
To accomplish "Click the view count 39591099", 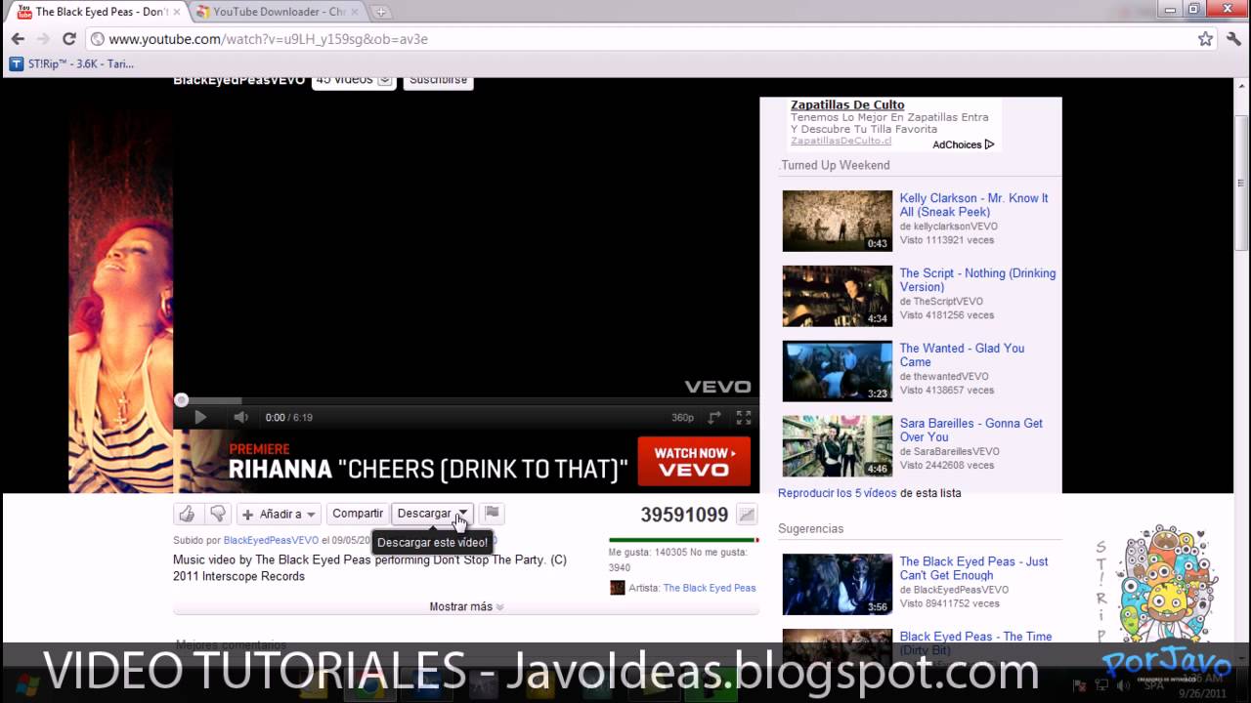I will 684,515.
